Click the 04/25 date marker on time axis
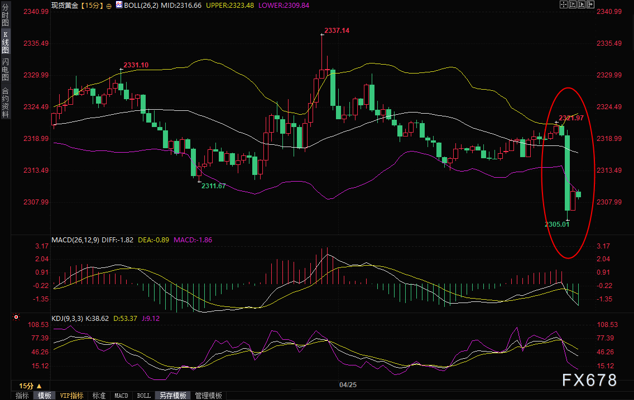Screen dimensions: 634x400 coord(348,385)
